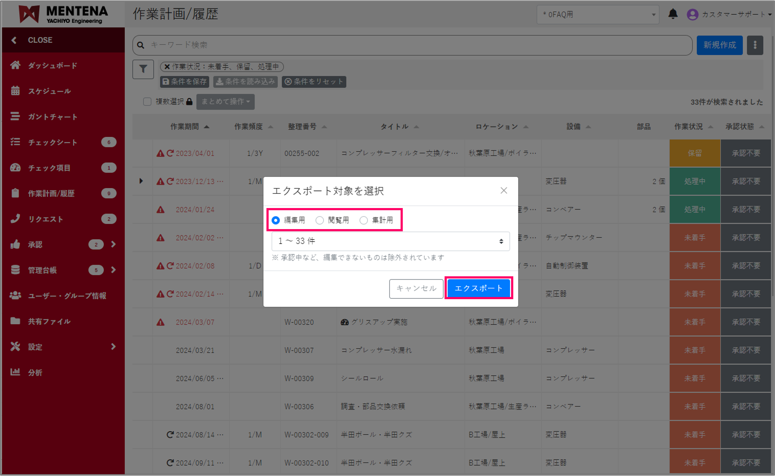Open the filter funnel icon
Image resolution: width=775 pixels, height=476 pixels.
[x=143, y=69]
